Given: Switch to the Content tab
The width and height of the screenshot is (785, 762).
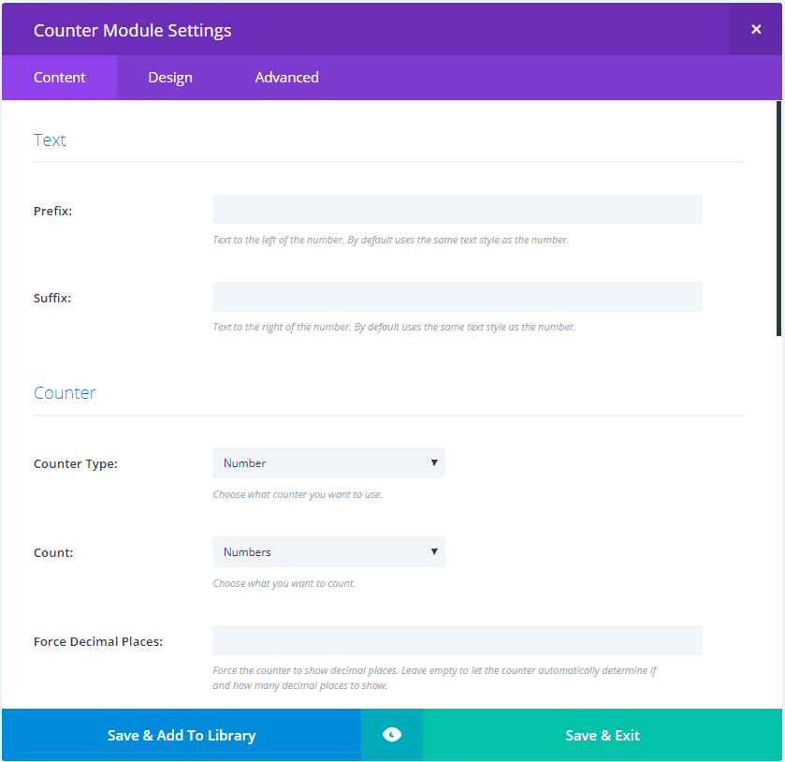Looking at the screenshot, I should pyautogui.click(x=60, y=78).
